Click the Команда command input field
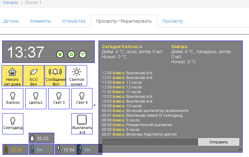This screenshot has width=249, height=157. click(150, 142)
